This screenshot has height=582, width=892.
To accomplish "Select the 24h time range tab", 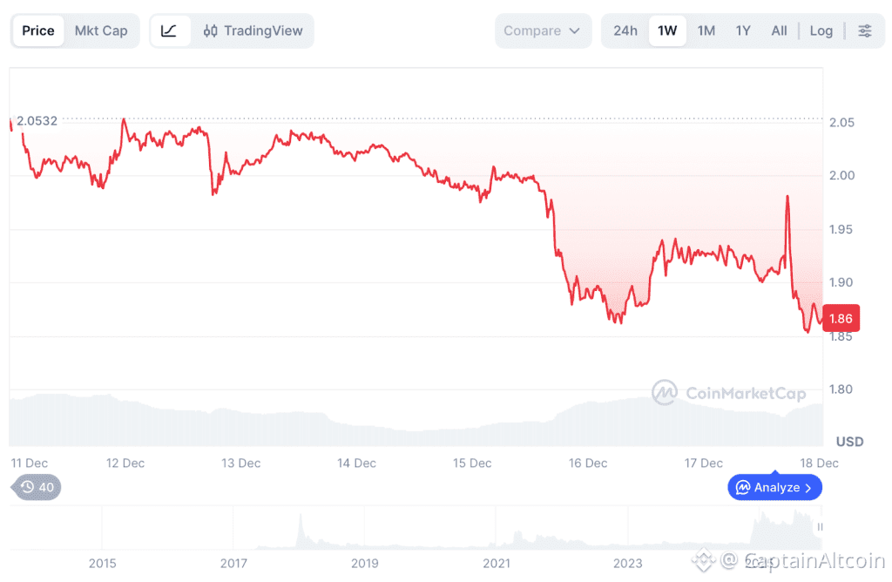I will coord(625,30).
